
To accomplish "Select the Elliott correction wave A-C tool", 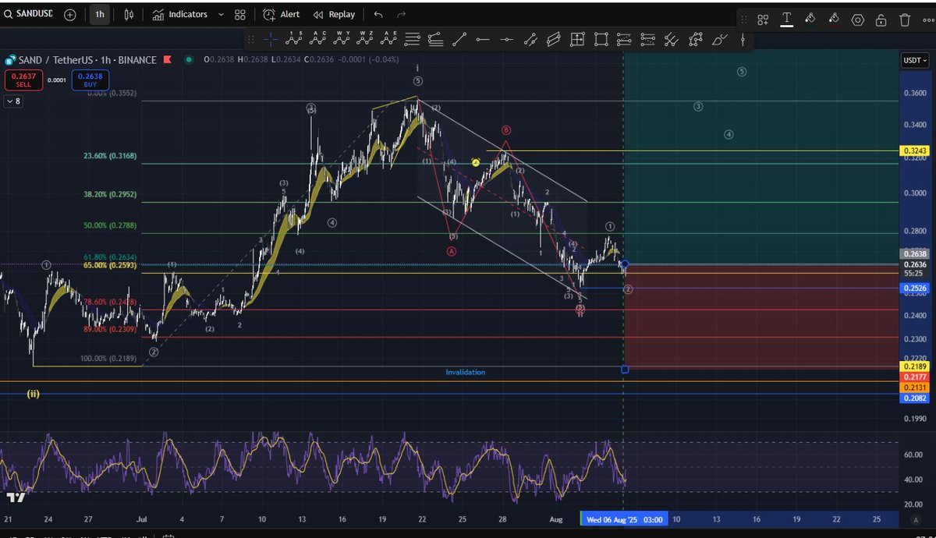I will 318,38.
